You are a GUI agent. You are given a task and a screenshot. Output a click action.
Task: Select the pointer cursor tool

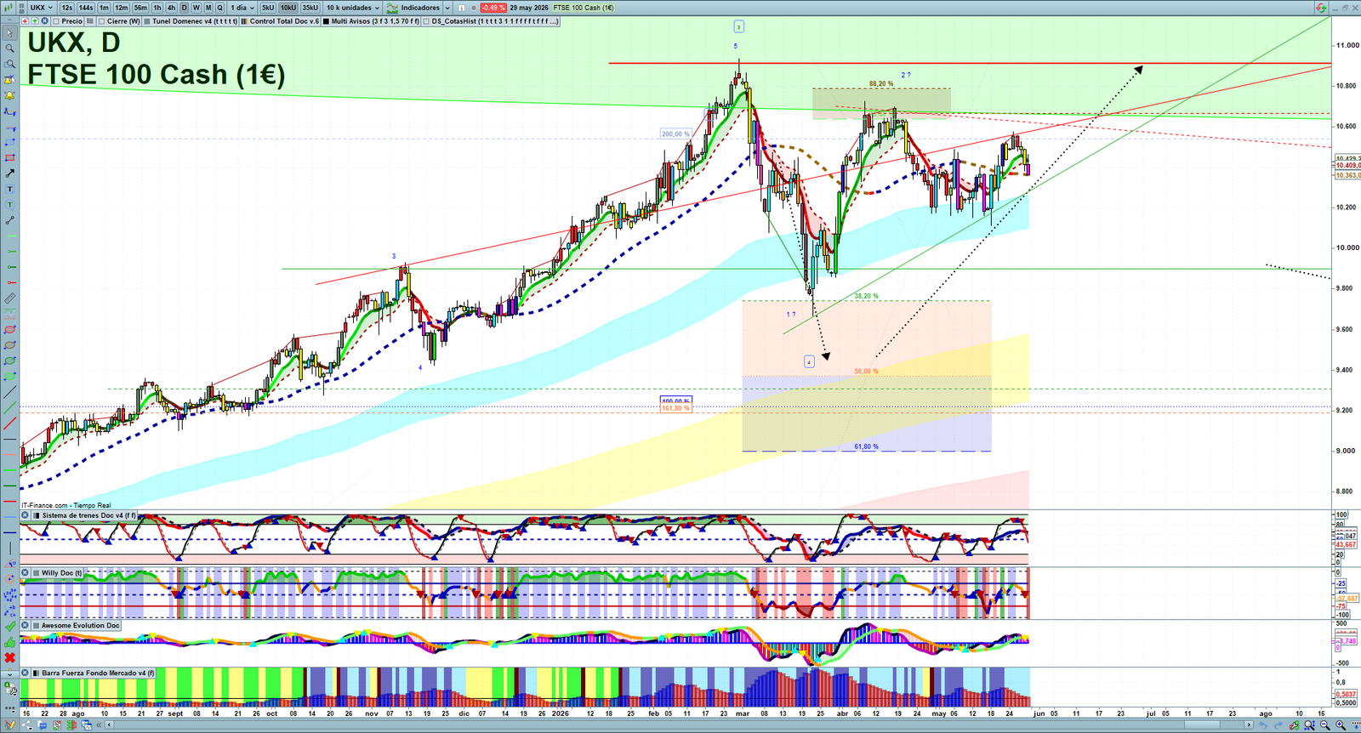pyautogui.click(x=9, y=33)
